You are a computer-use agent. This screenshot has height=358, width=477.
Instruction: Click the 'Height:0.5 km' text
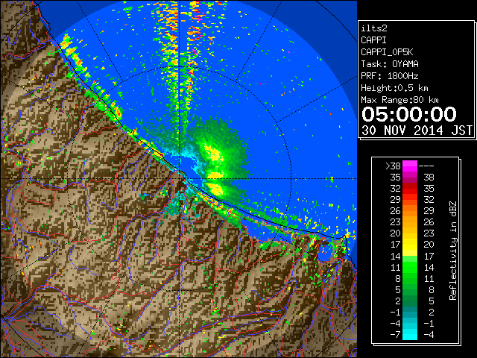[394, 88]
